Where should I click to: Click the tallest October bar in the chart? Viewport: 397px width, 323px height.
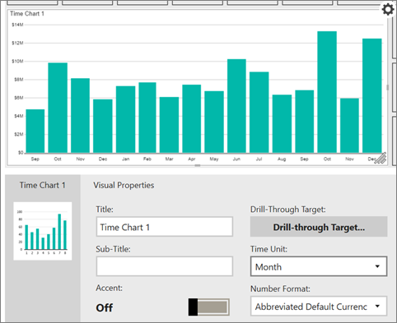click(x=327, y=92)
